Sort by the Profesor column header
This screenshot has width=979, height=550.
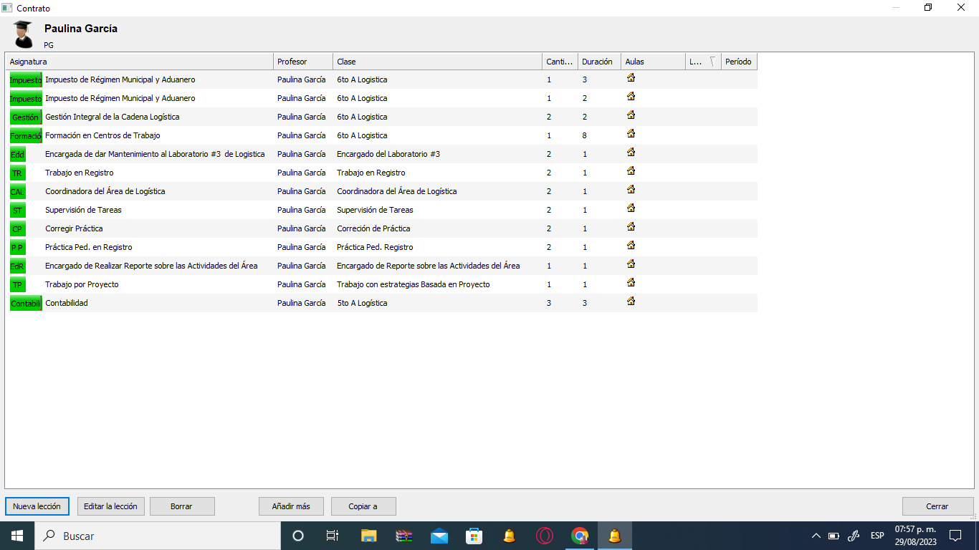tap(303, 62)
